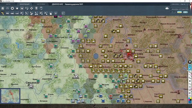Select the naval transport ship icon
The image size is (192, 108).
pyautogui.click(x=12, y=13)
